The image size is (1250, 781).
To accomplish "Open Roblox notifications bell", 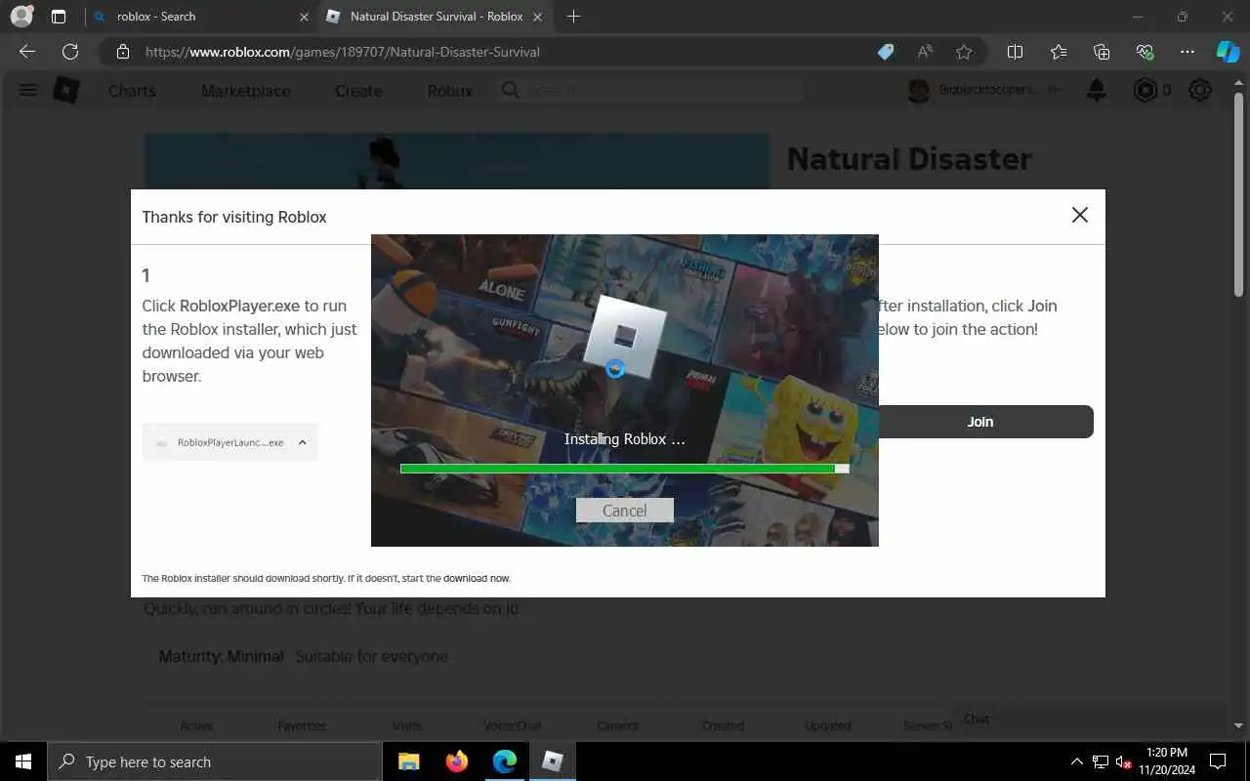I will [1097, 90].
